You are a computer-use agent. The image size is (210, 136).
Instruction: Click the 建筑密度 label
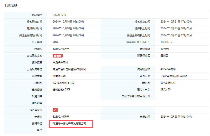click(37, 90)
